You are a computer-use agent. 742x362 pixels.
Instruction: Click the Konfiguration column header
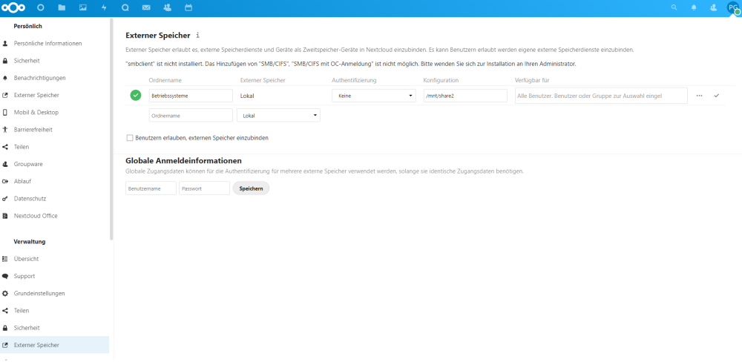pos(441,80)
